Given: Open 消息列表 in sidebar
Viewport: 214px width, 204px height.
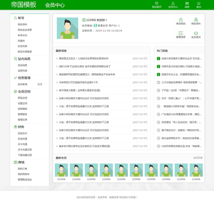Looking at the screenshot, I should (22, 71).
